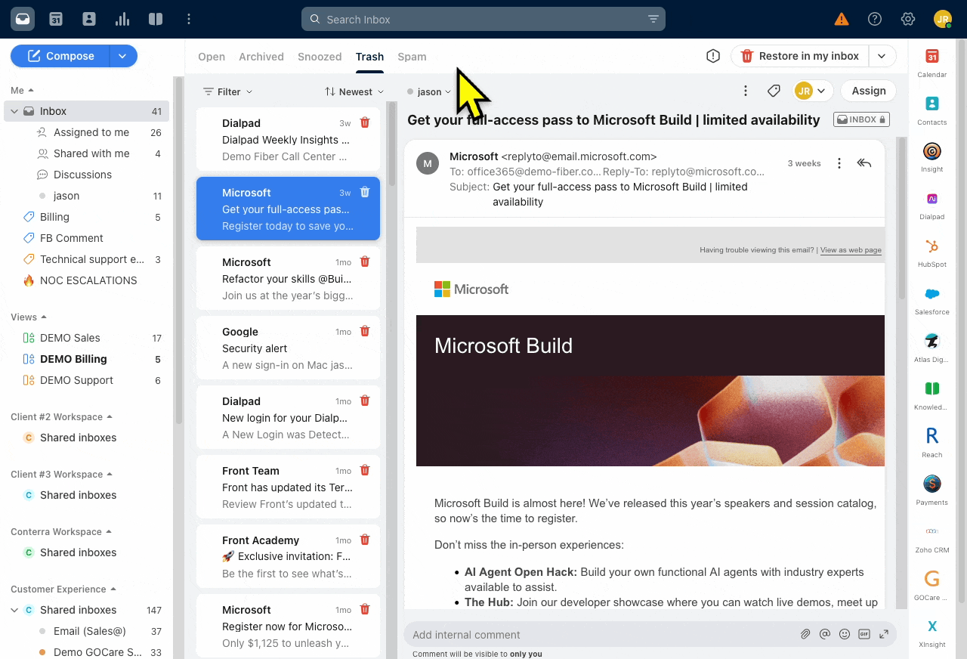Screen dimensions: 967x659
Task: Open the Compose dropdown arrow
Action: [x=124, y=56]
